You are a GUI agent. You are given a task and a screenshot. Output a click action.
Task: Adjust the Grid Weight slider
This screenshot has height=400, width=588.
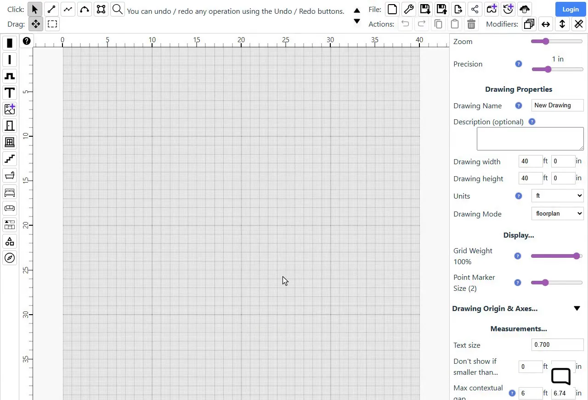click(557, 256)
